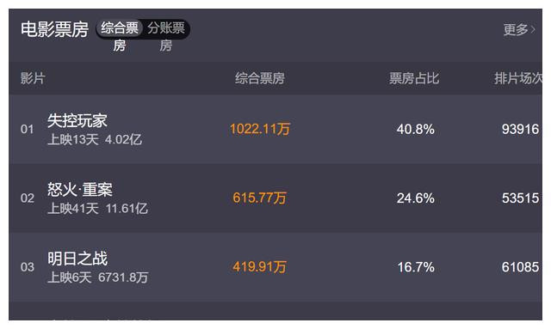Open the movie 怒火·重案
Viewport: 551px width, 329px height.
(80, 190)
